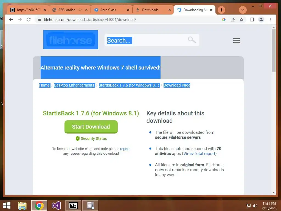Launch Visual Studio from taskbar
The height and width of the screenshot is (211, 281).
point(56,206)
